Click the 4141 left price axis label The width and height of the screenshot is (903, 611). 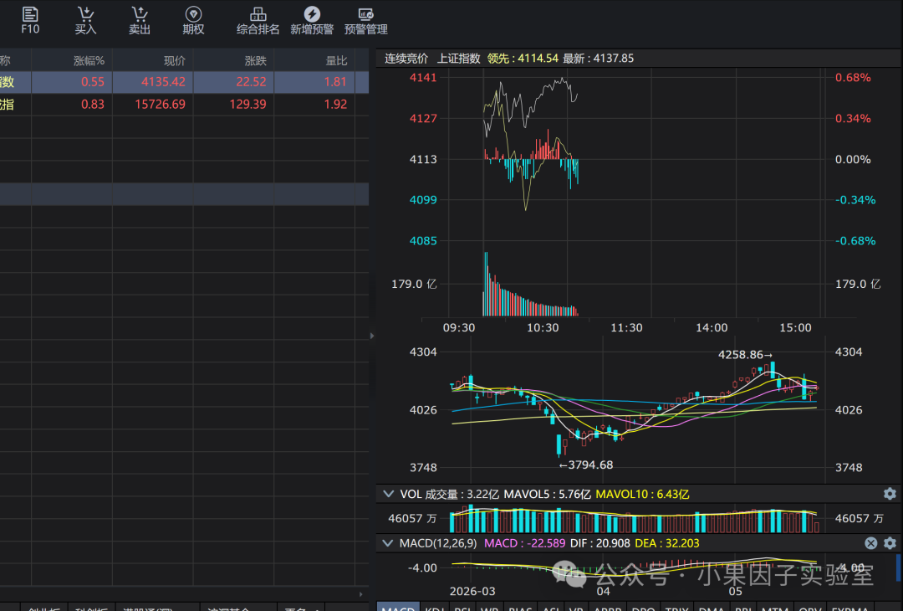423,77
